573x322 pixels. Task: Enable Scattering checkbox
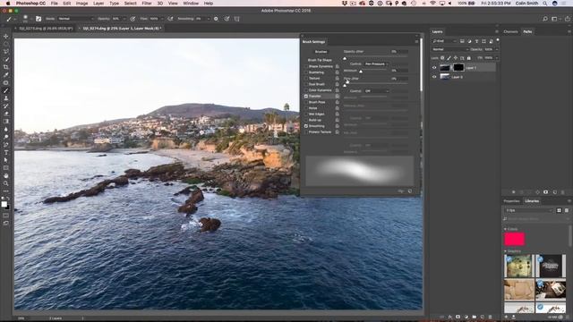click(x=306, y=72)
